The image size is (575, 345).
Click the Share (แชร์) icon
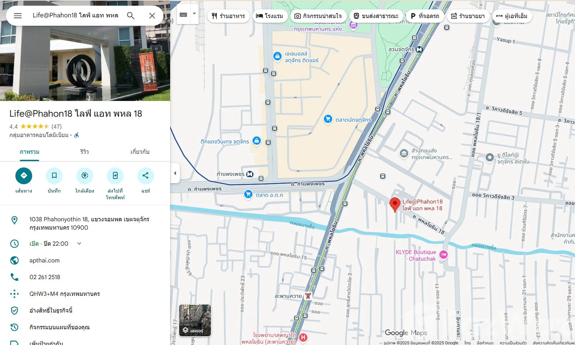coord(146,176)
